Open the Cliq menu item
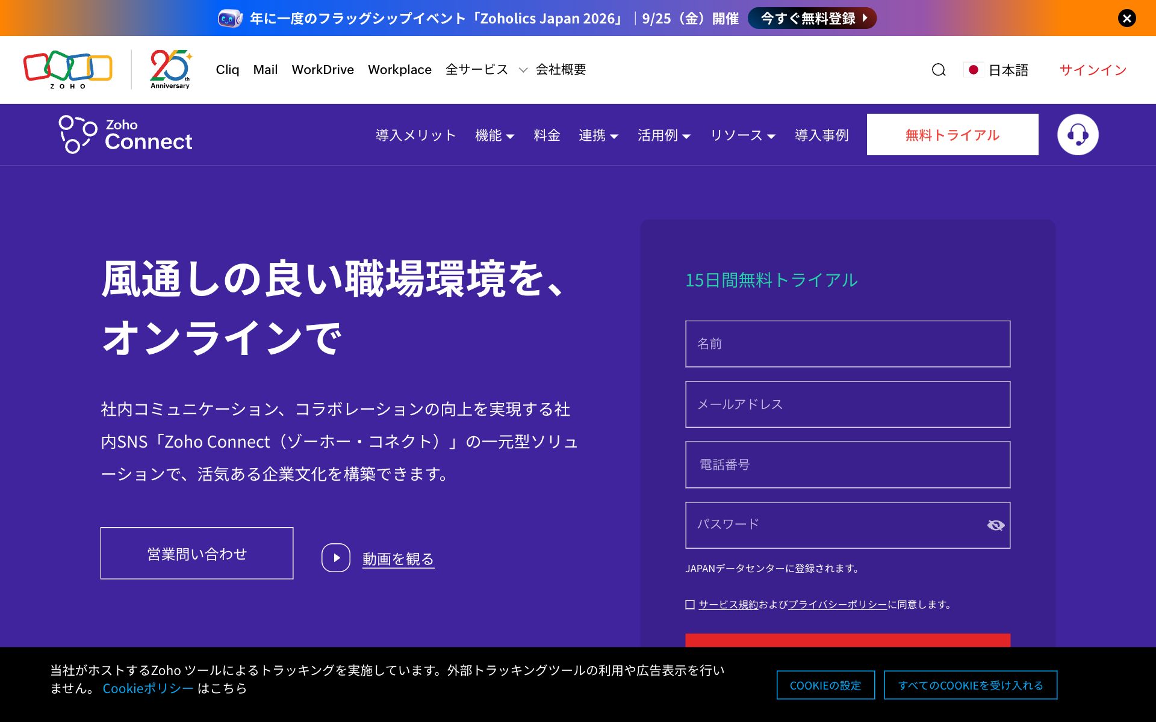1156x722 pixels. [228, 70]
